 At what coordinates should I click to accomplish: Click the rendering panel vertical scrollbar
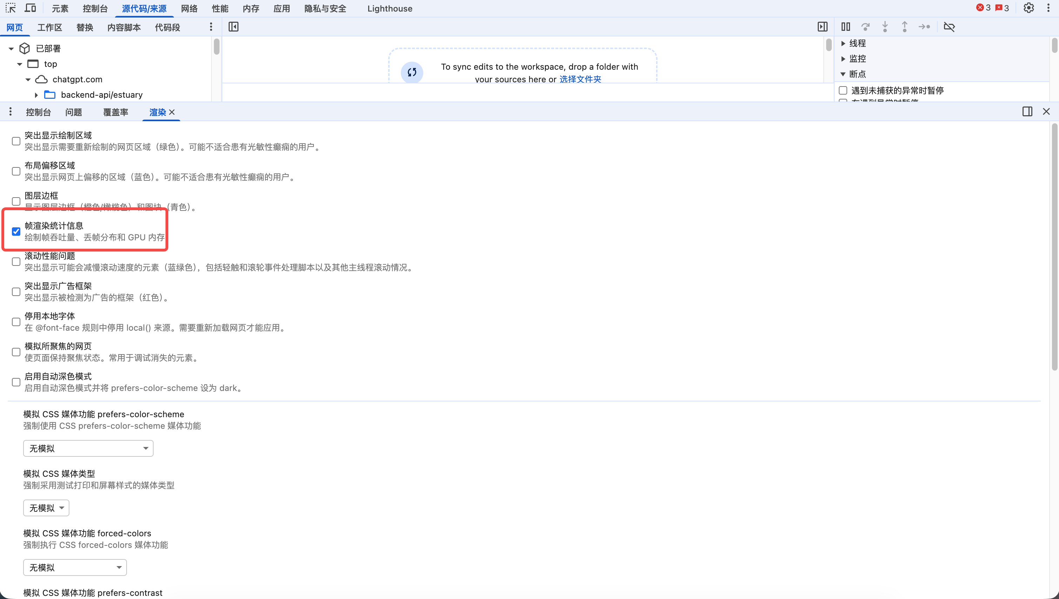tap(1054, 247)
